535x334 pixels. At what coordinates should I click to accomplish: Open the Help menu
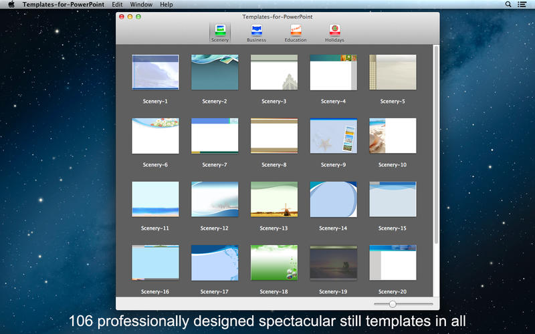coord(167,5)
